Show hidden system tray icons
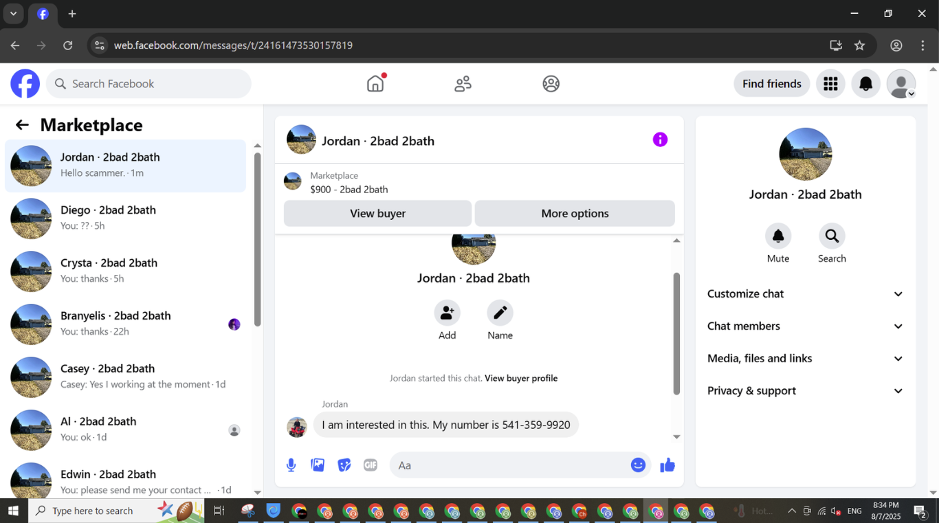Screen dimensions: 939x523 (x=792, y=511)
